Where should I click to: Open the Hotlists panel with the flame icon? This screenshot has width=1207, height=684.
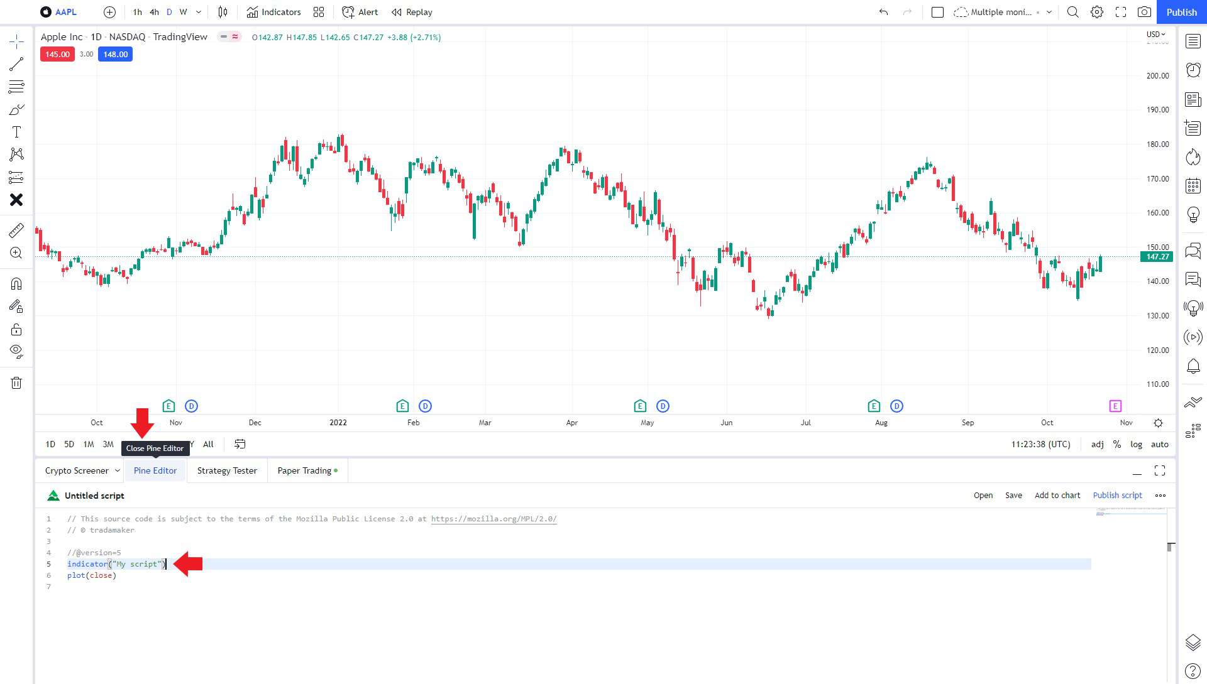(x=1192, y=158)
